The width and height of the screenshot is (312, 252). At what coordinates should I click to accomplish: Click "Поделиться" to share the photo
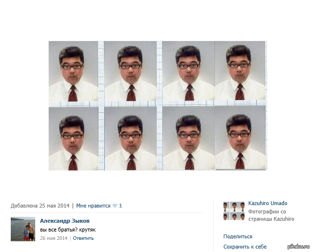(x=238, y=236)
